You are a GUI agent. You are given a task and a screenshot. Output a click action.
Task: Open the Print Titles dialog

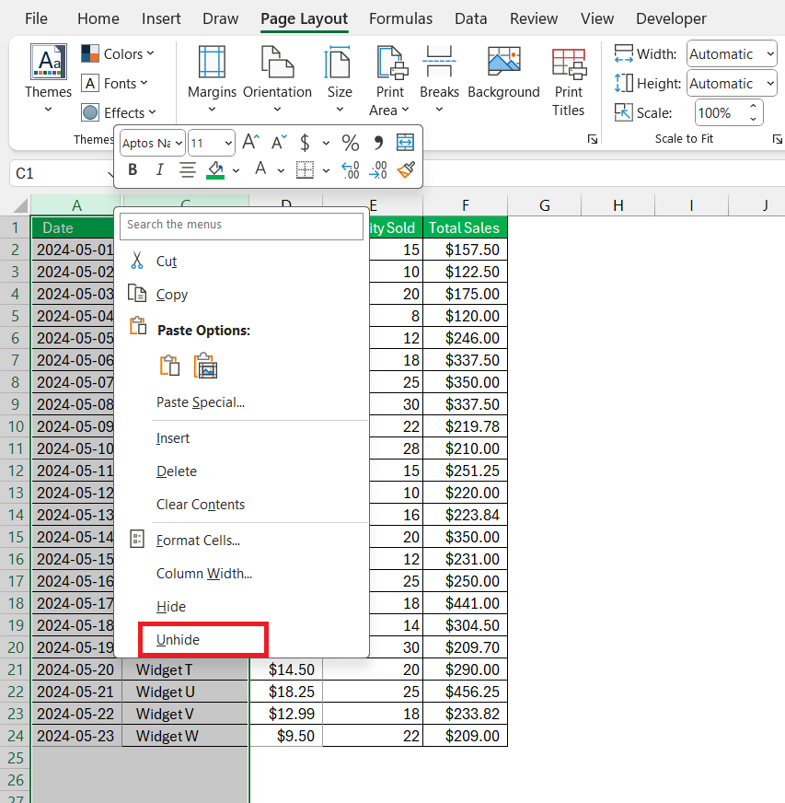[569, 83]
